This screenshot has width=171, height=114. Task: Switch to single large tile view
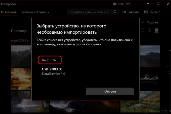142,30
